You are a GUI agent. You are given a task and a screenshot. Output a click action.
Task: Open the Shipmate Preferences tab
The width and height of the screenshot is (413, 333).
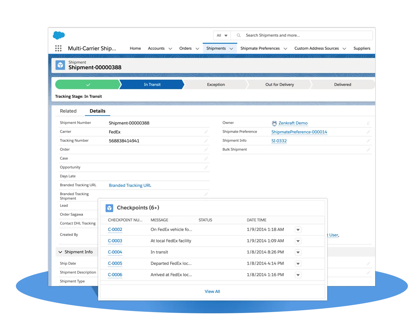260,48
